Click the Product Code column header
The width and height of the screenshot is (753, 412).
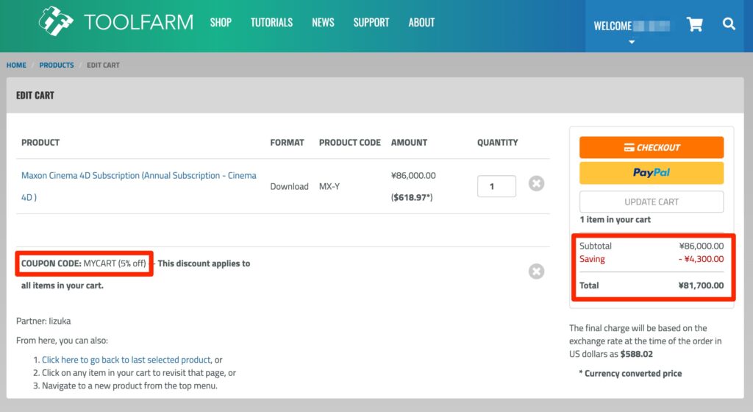[349, 143]
